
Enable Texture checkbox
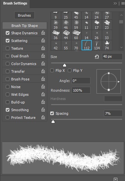8,48
